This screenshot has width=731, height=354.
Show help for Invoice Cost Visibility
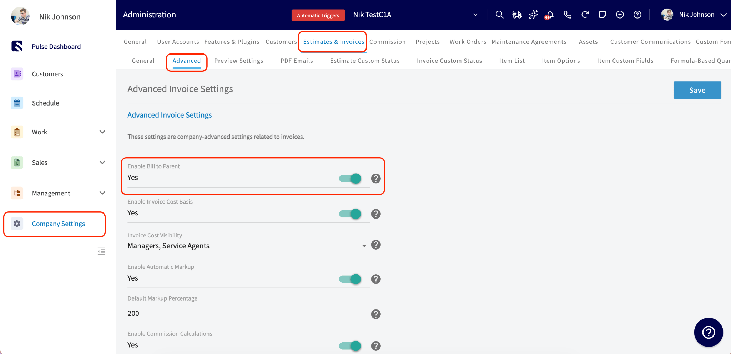coord(376,245)
